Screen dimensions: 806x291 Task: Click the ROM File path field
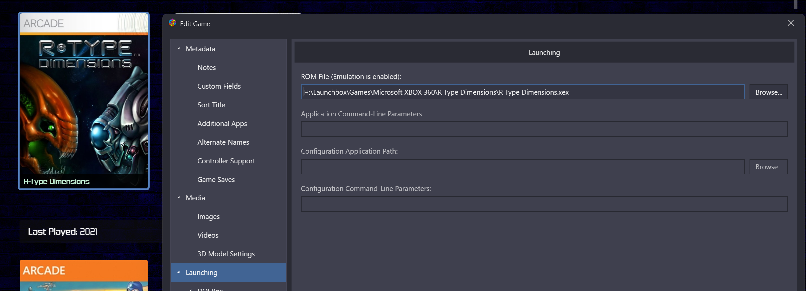point(523,92)
